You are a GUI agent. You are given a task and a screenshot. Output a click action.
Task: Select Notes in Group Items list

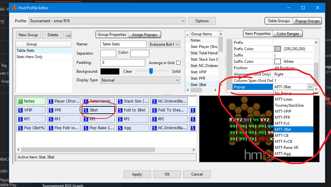pyautogui.click(x=202, y=40)
